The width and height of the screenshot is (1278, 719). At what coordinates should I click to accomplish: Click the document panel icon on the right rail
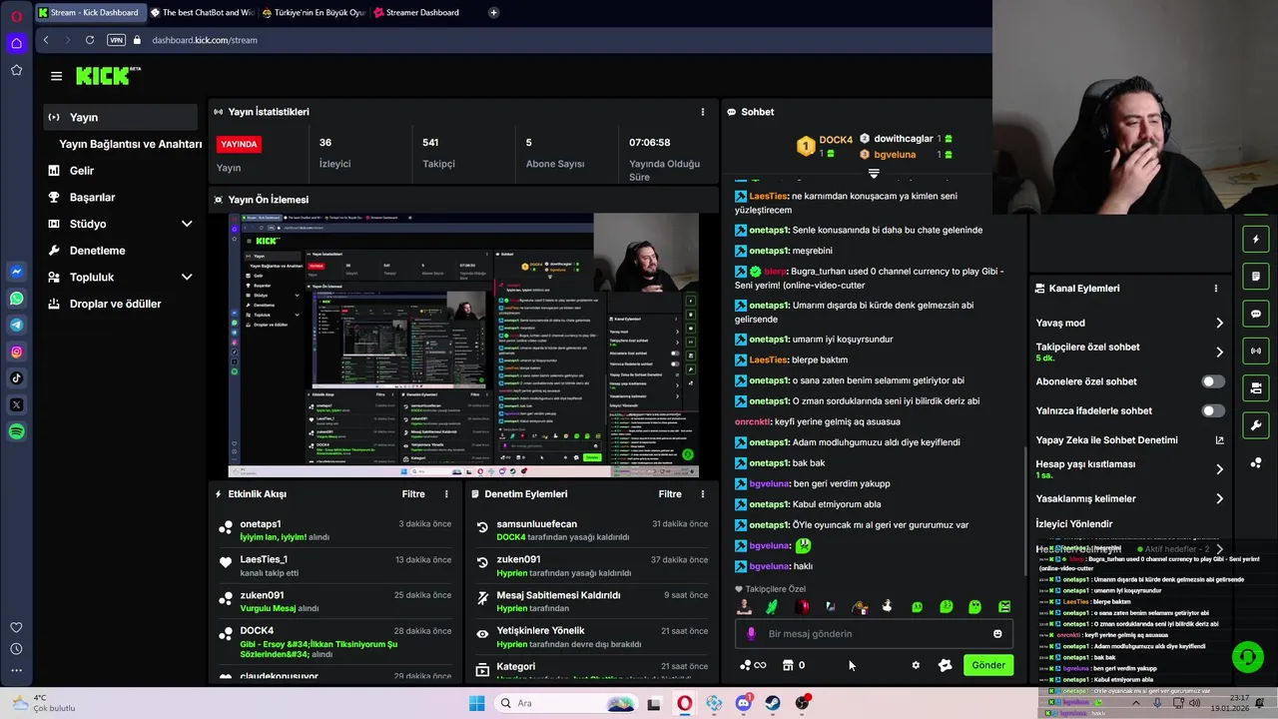point(1256,277)
